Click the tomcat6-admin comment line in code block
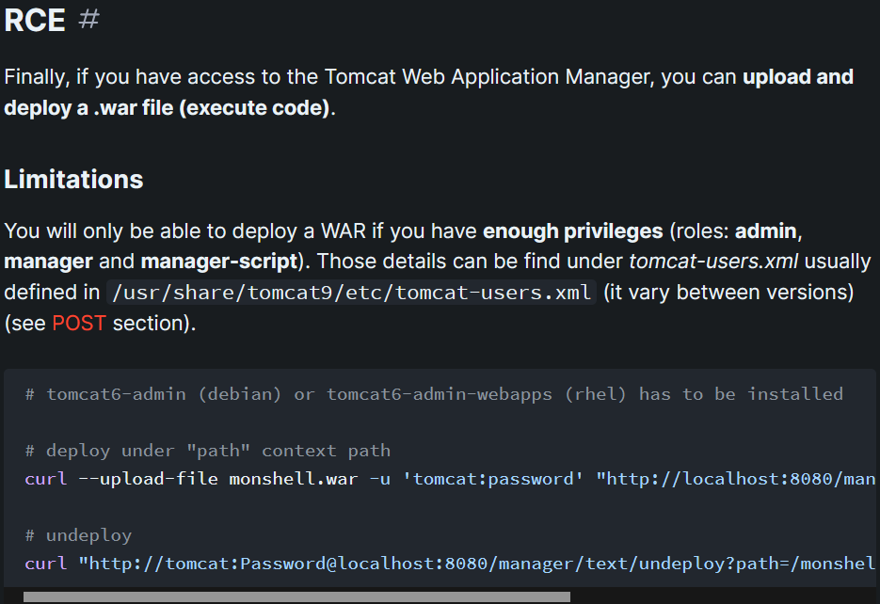Screen dimensions: 880x604 [434, 394]
